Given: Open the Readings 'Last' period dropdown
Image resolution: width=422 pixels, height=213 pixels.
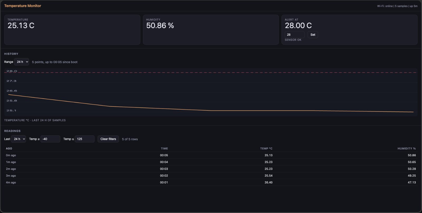Looking at the screenshot, I should (18, 139).
